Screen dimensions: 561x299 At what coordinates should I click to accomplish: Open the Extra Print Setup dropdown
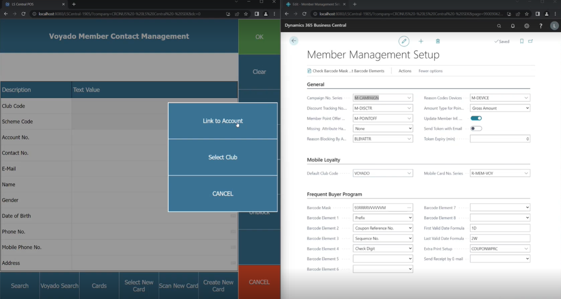(526, 248)
